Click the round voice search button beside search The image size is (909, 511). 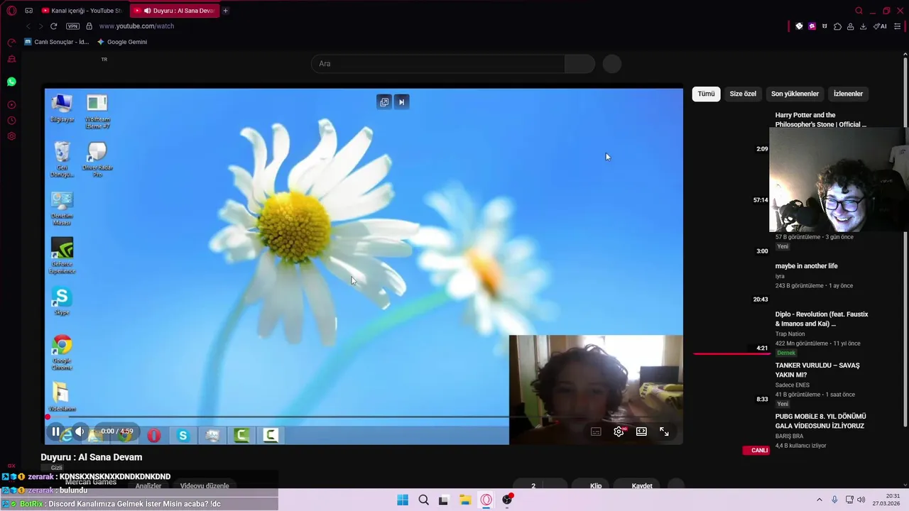pos(612,64)
